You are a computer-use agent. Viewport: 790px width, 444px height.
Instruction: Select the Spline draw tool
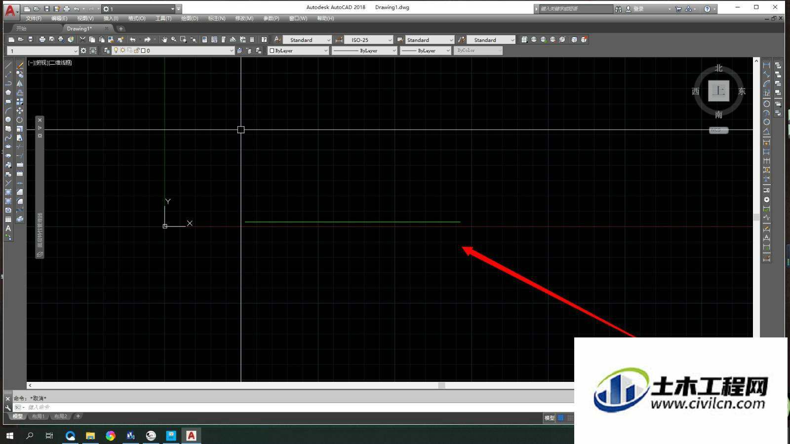tap(8, 138)
